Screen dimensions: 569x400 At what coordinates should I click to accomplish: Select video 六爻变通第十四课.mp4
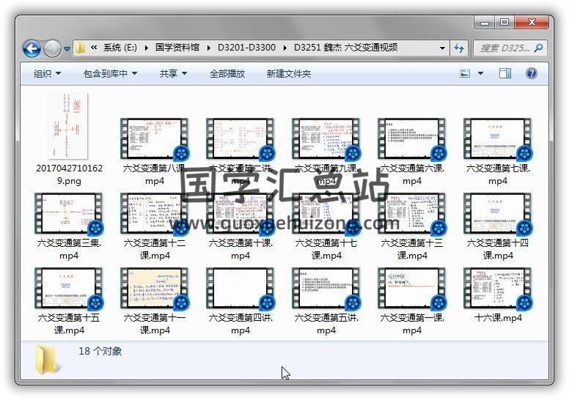pyautogui.click(x=498, y=226)
